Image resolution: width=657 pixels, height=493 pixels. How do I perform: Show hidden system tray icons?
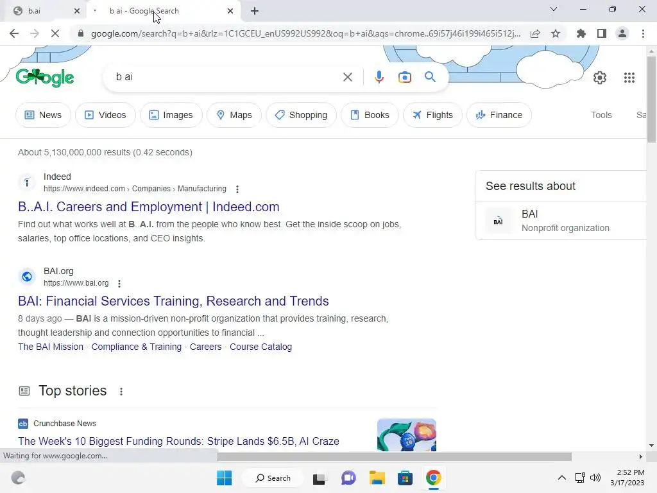click(x=562, y=478)
